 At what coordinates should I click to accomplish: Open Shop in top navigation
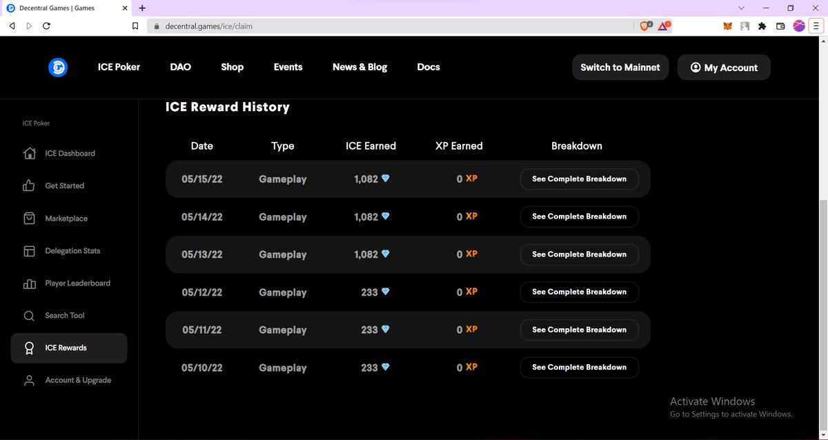click(x=233, y=67)
